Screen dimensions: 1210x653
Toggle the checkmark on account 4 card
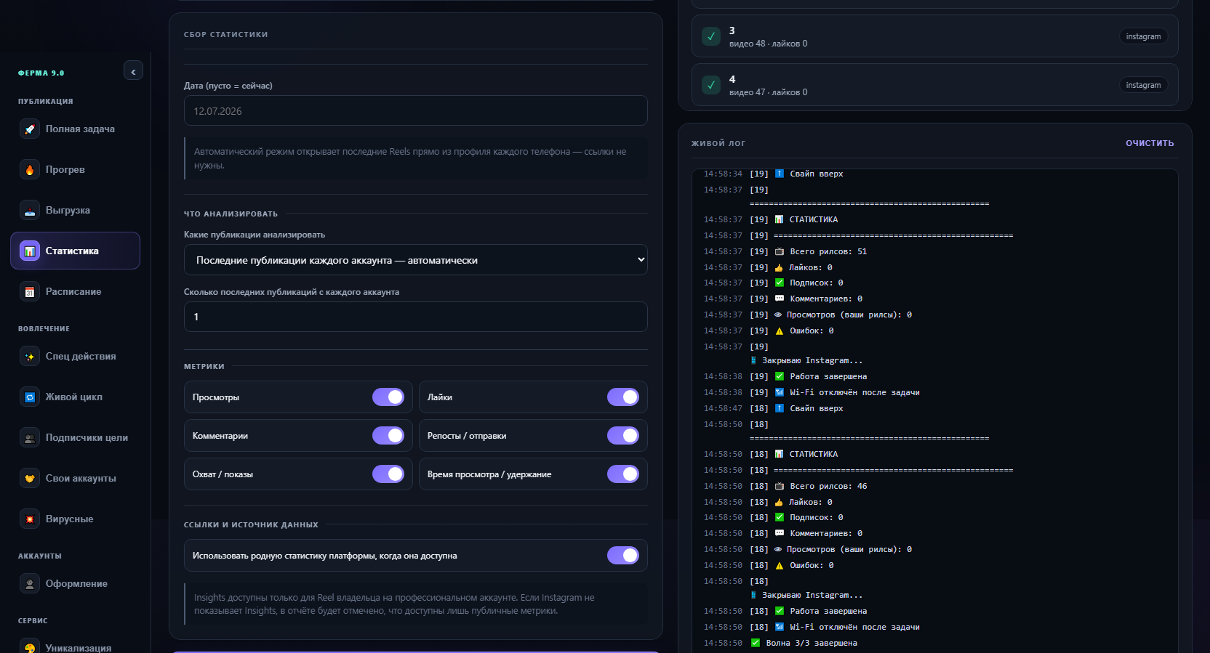click(x=711, y=85)
